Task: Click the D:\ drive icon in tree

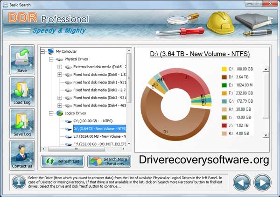Action: [x=68, y=129]
